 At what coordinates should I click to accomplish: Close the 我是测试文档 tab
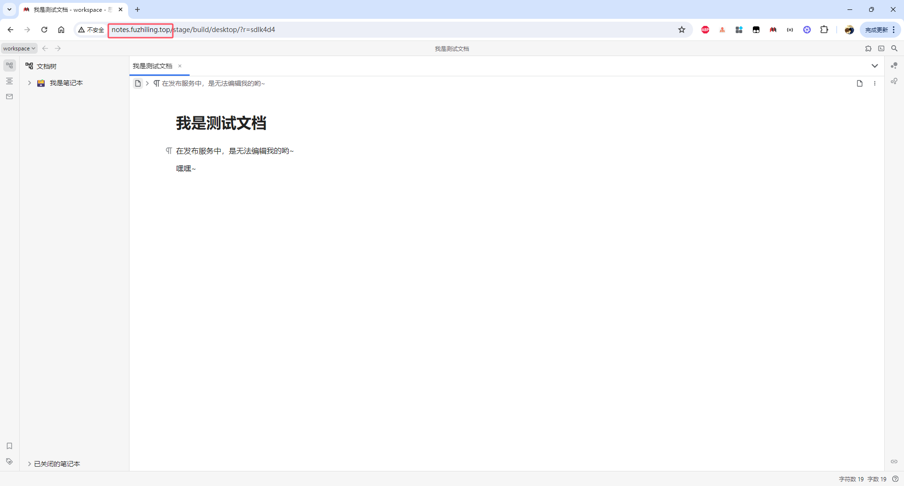pyautogui.click(x=180, y=66)
